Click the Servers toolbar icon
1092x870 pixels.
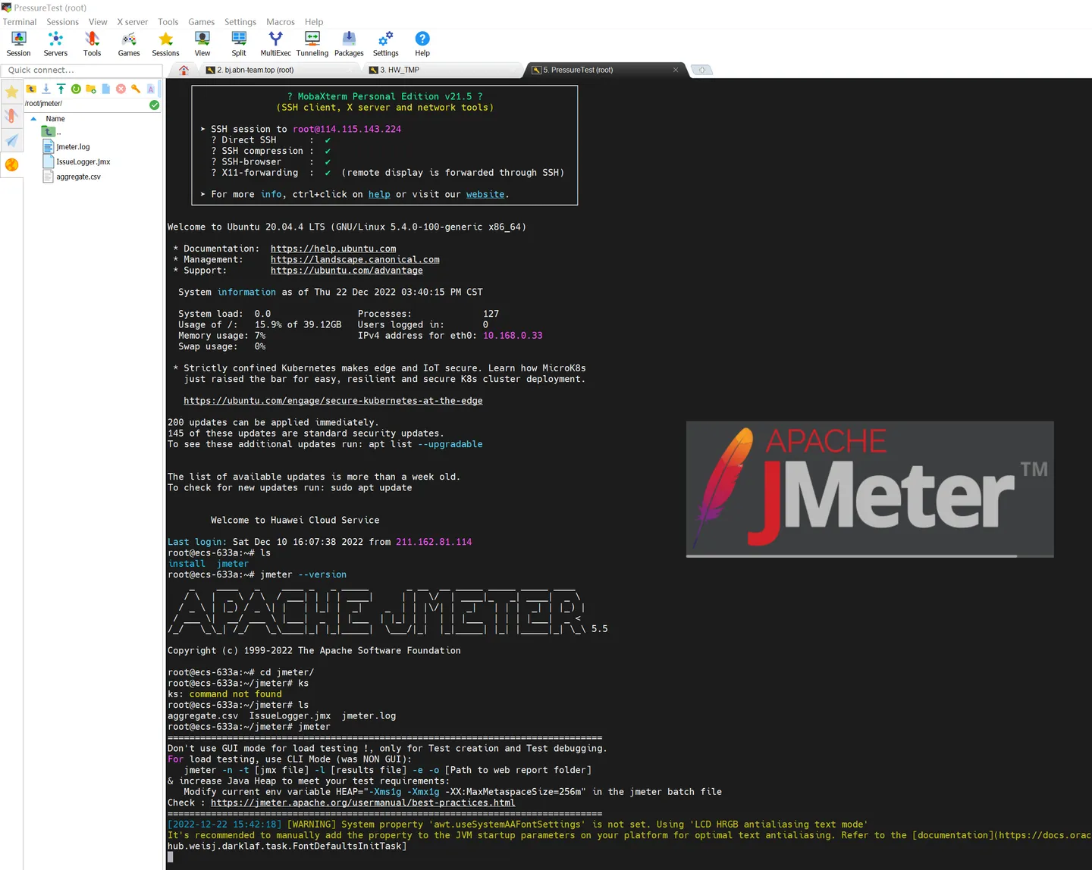point(55,43)
